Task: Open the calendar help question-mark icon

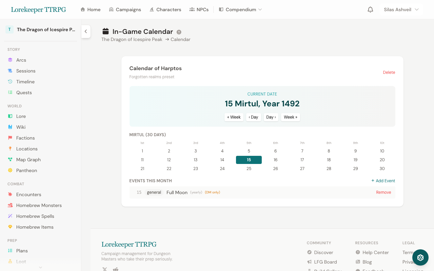Action: click(179, 32)
